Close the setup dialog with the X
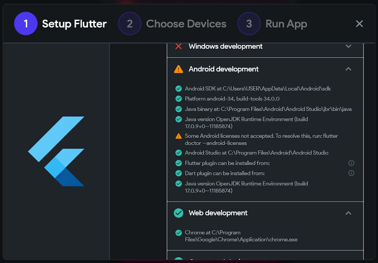Screen dimensions: 378x263 (x=359, y=24)
